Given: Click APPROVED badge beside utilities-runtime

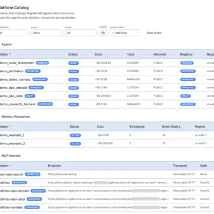Looking at the screenshot, I should pos(32,207).
